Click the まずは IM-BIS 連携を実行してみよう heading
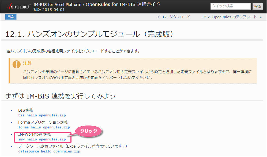 (60, 96)
